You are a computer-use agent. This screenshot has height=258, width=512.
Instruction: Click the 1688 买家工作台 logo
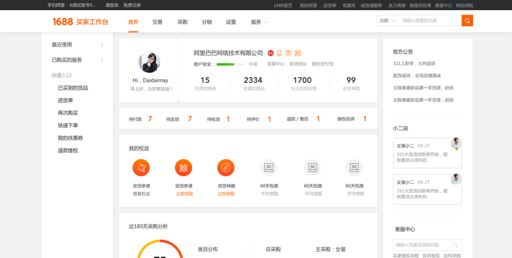tap(81, 22)
